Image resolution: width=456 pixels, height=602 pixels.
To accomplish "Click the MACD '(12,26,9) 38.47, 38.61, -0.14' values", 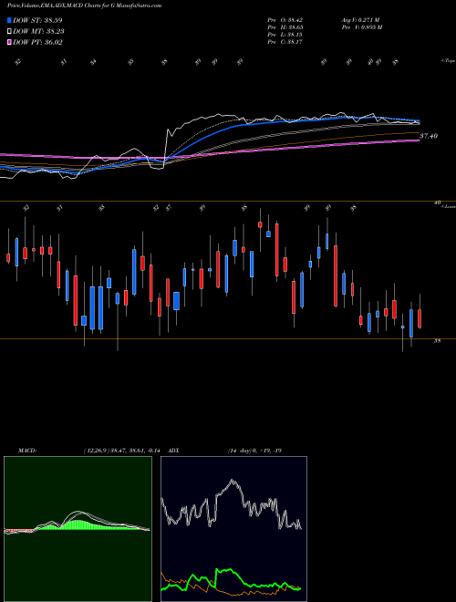I will pyautogui.click(x=121, y=451).
